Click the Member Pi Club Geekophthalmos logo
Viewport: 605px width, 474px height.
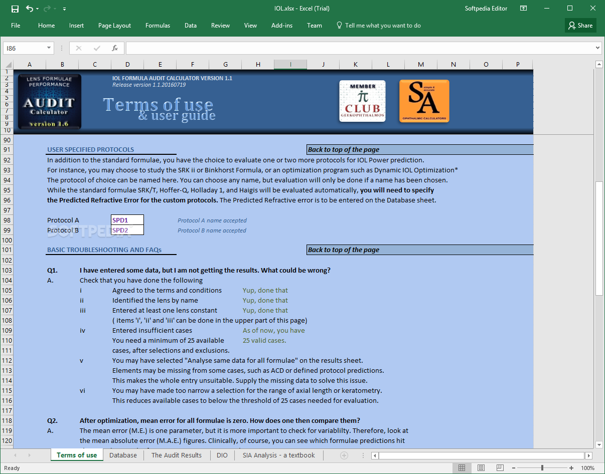pos(362,101)
